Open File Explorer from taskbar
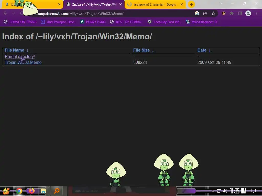Viewport: 262px width, 196px height. click(43, 191)
